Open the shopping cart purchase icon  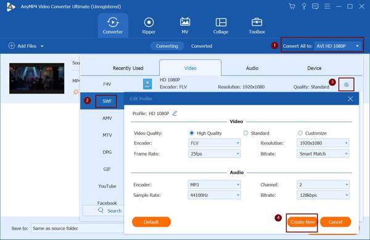(292, 6)
